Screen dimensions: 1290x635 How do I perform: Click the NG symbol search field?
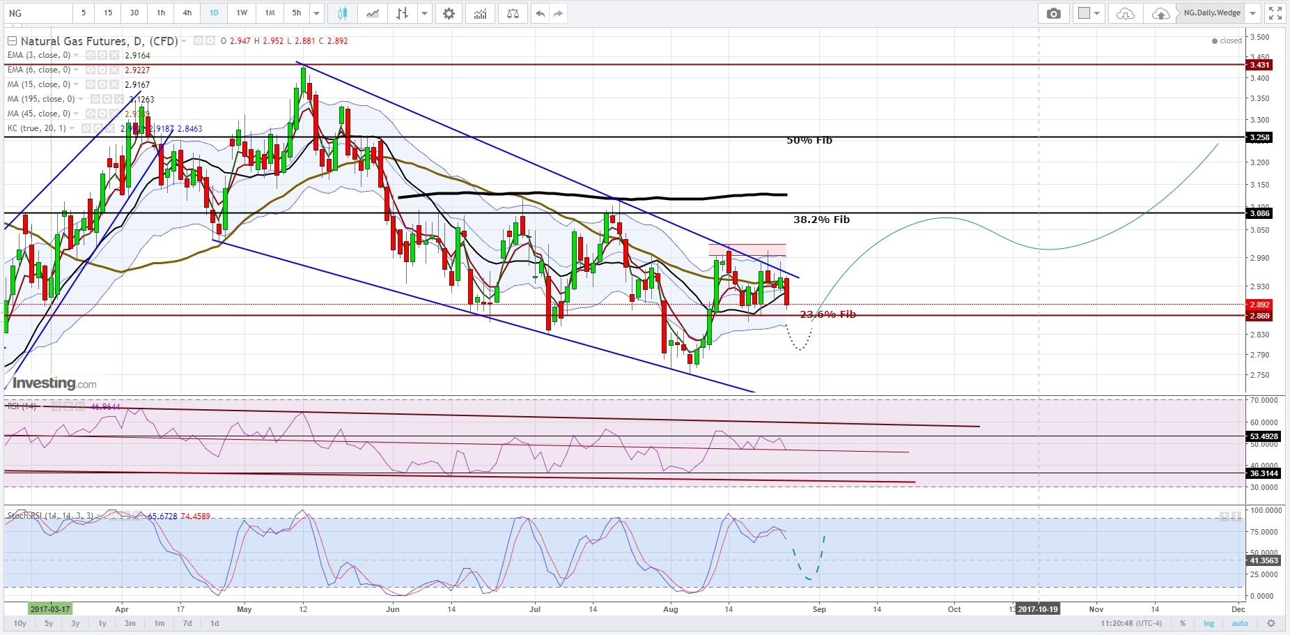point(38,13)
